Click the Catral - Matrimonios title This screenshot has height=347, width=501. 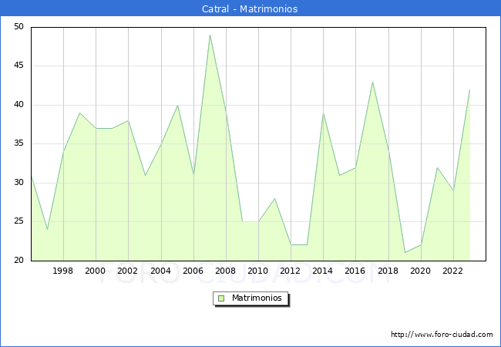click(x=250, y=8)
